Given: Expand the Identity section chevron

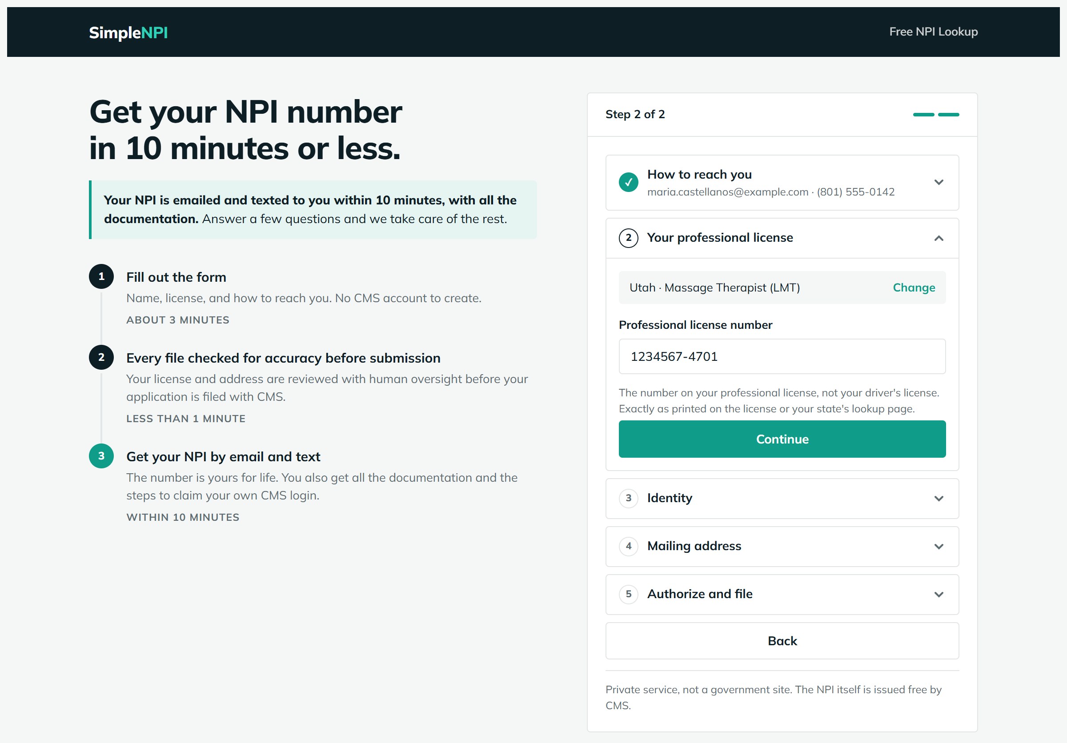Looking at the screenshot, I should point(938,498).
